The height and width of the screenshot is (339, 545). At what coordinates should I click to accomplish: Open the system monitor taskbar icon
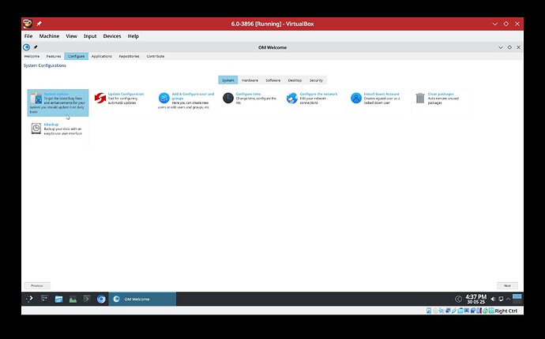[x=73, y=299]
